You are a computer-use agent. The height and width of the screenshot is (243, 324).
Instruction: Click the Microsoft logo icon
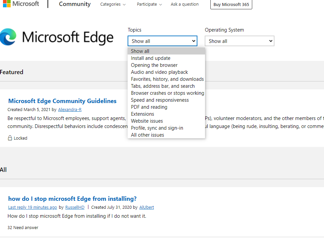coord(7,4)
